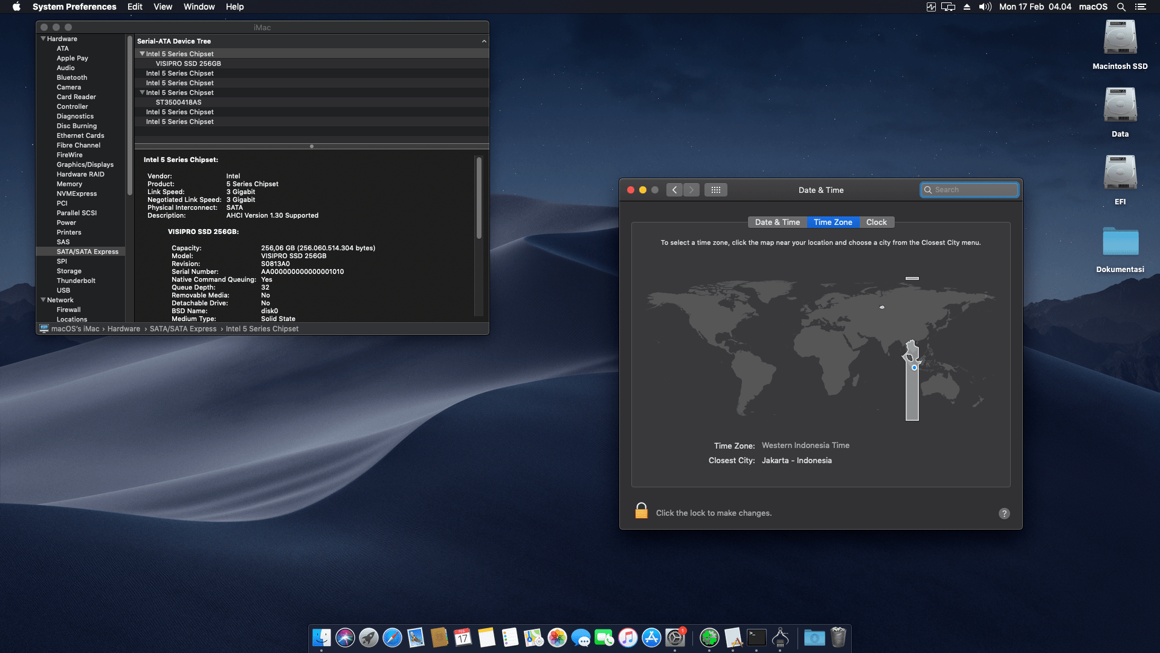Open the help question mark button
The height and width of the screenshot is (653, 1160).
tap(1004, 513)
